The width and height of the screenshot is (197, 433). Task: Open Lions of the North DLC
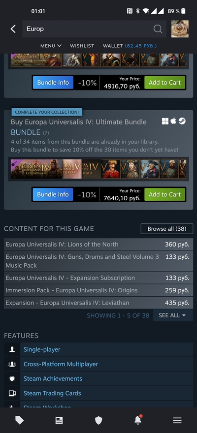[98, 245]
